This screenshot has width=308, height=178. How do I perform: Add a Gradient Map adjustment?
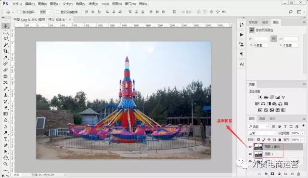[x=283, y=110]
